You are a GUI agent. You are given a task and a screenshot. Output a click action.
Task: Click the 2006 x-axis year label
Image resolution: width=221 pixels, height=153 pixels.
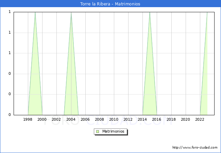point(85,120)
